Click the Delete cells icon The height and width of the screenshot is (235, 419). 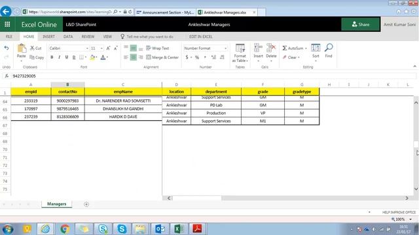point(271,48)
